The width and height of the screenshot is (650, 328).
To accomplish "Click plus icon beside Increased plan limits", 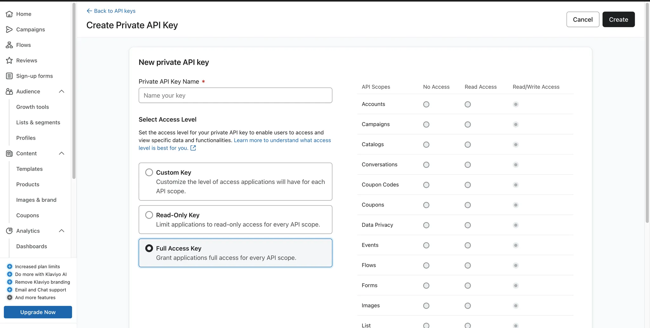I will coord(10,266).
